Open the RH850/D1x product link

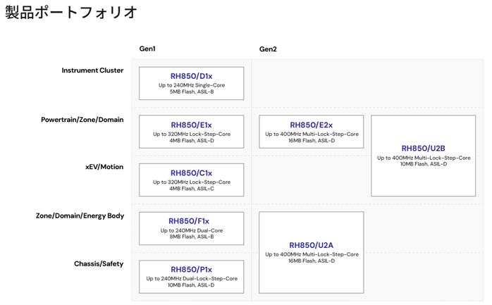[191, 76]
